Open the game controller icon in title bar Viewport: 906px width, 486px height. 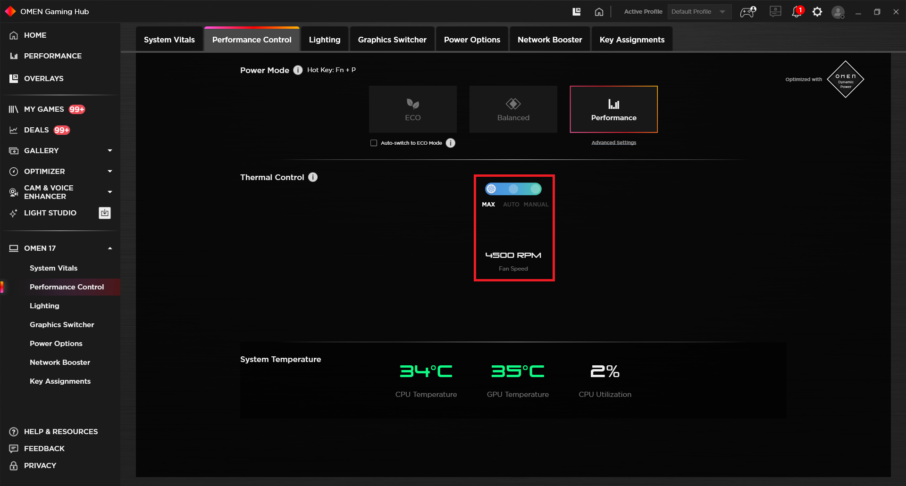coord(748,12)
